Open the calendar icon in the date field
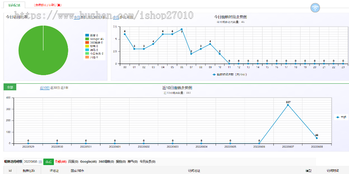The height and width of the screenshot is (174, 349). 40,162
